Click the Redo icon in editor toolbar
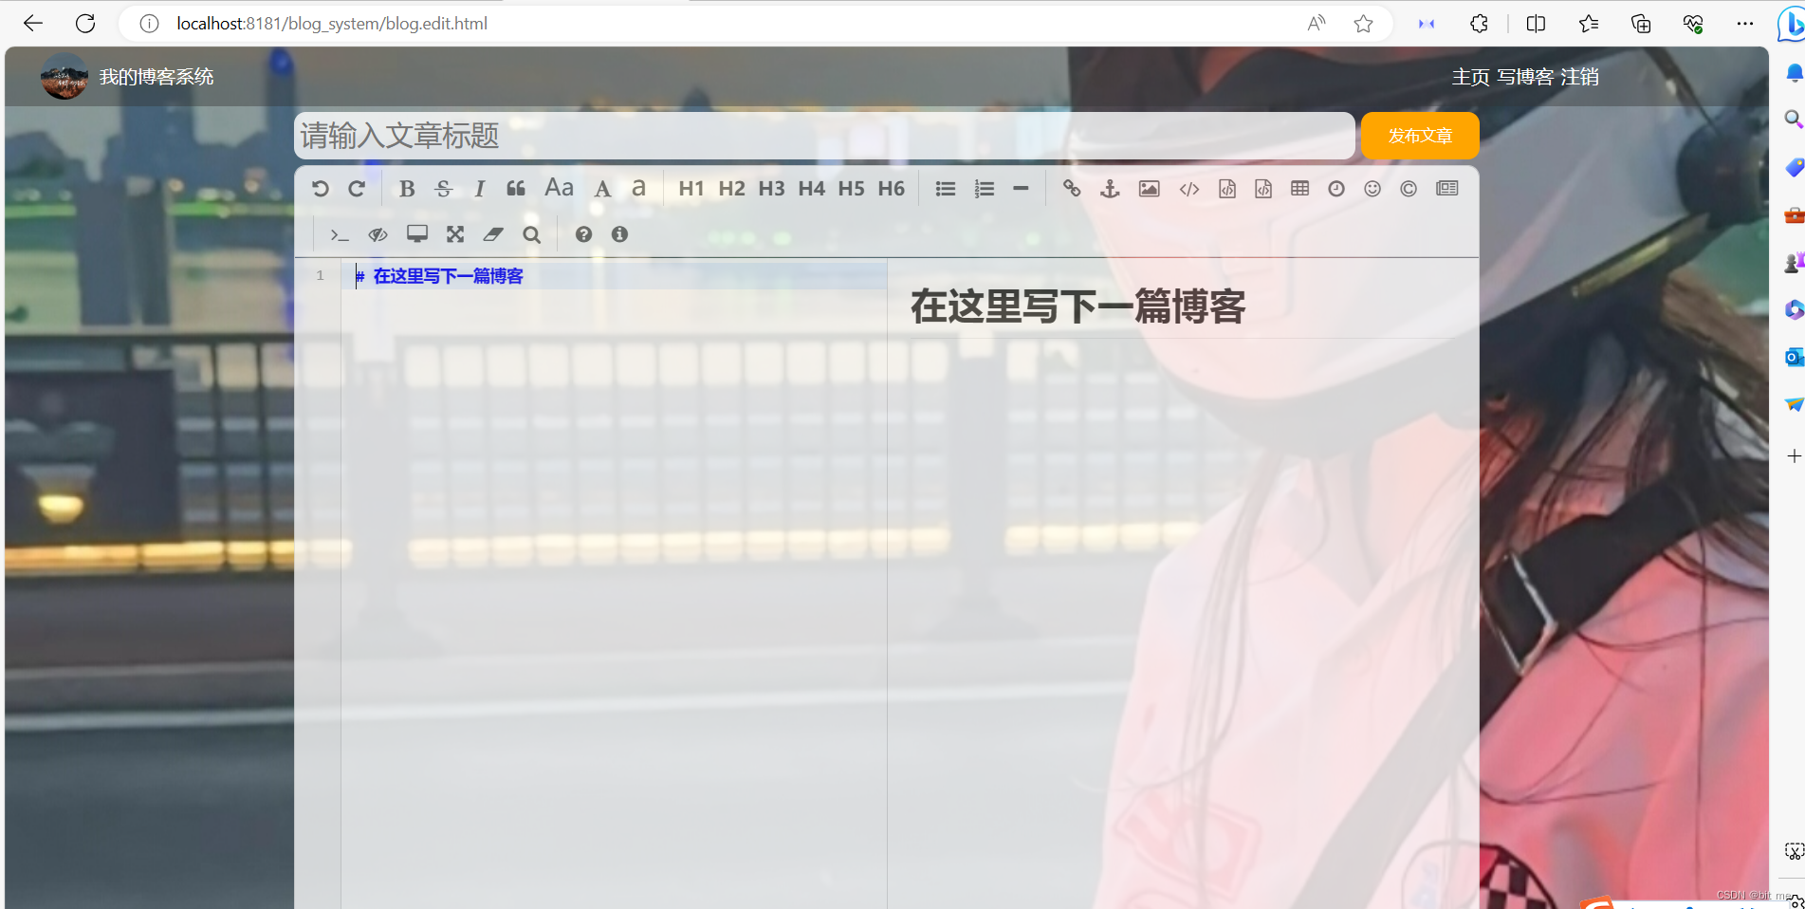Image resolution: width=1805 pixels, height=909 pixels. [x=357, y=189]
